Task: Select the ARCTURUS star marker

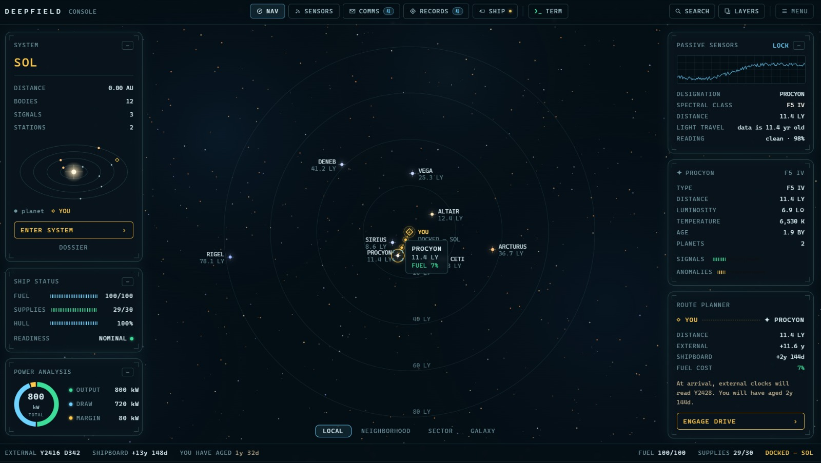Action: point(493,250)
